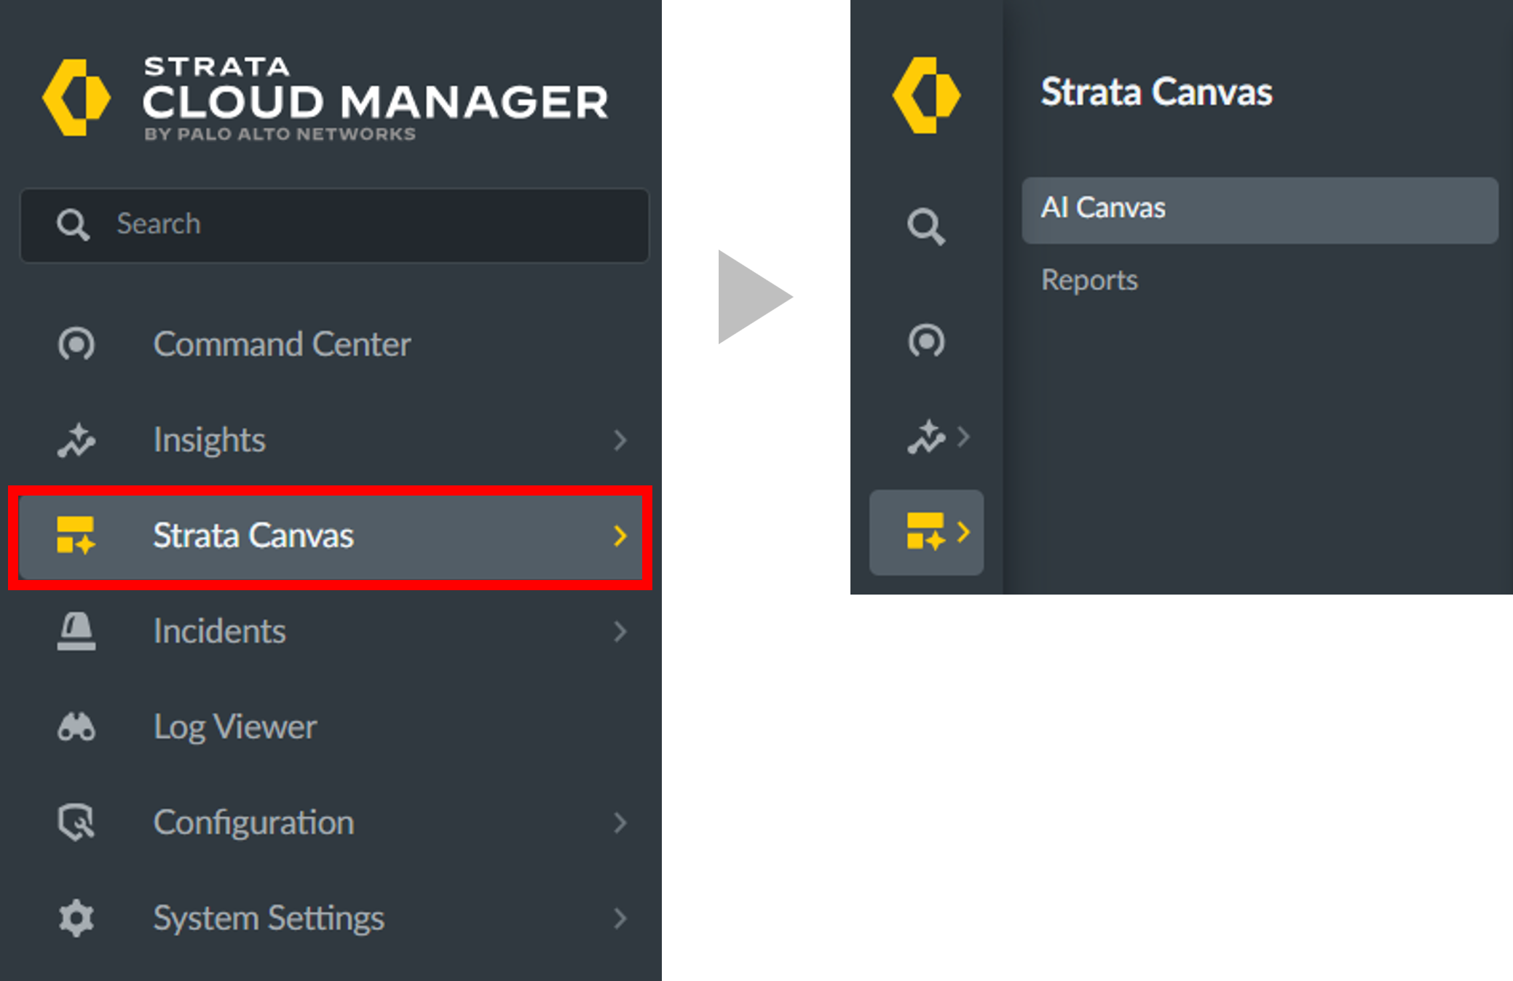Click the Configuration shield icon

click(x=76, y=822)
